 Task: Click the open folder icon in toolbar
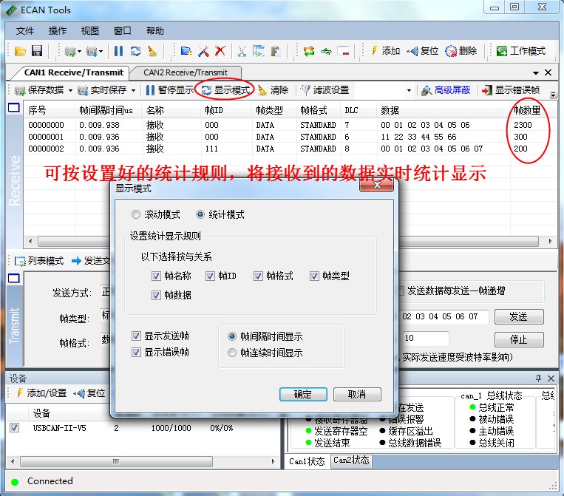[x=20, y=51]
